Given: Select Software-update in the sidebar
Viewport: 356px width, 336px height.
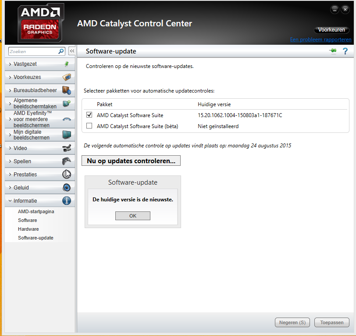Looking at the screenshot, I should [36, 238].
